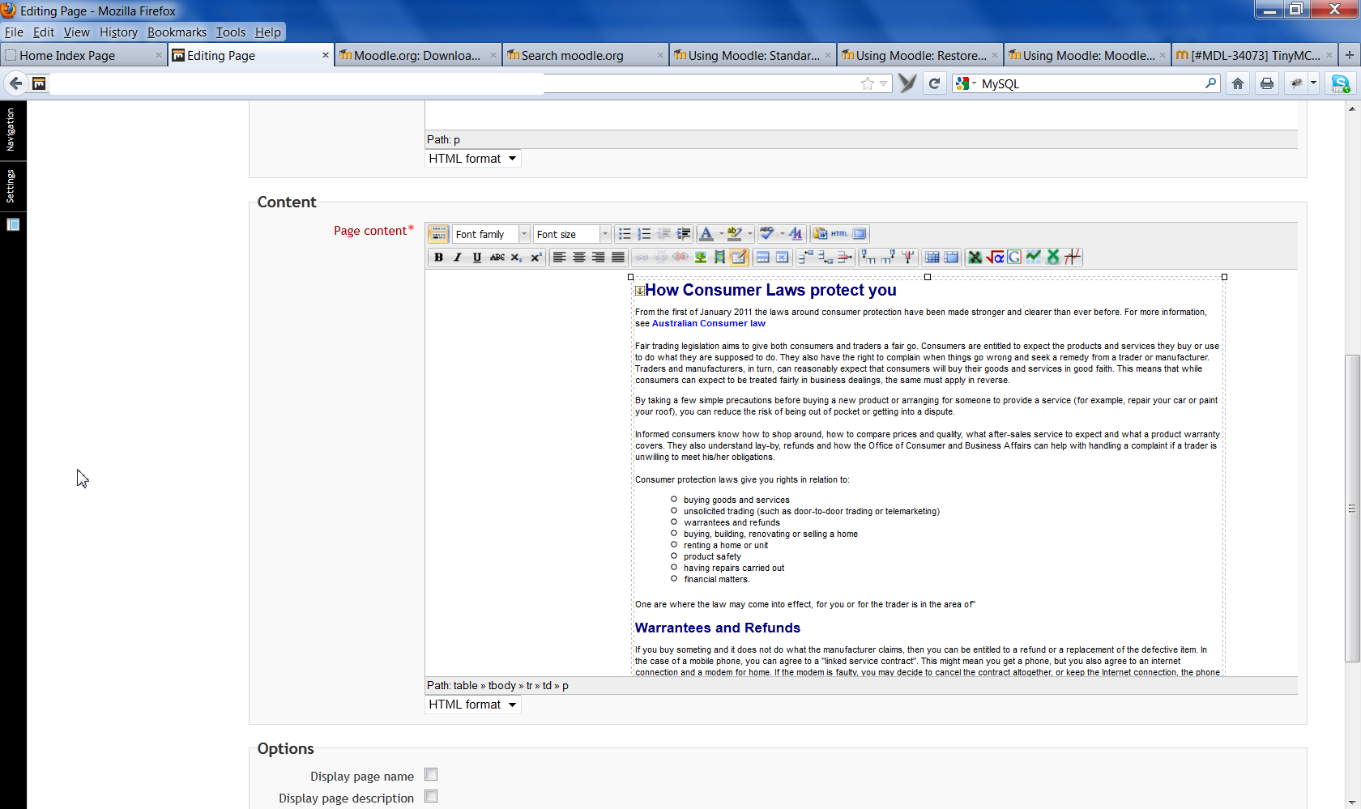The height and width of the screenshot is (809, 1361).
Task: Switch to Search moodle.org tab
Action: click(x=585, y=55)
